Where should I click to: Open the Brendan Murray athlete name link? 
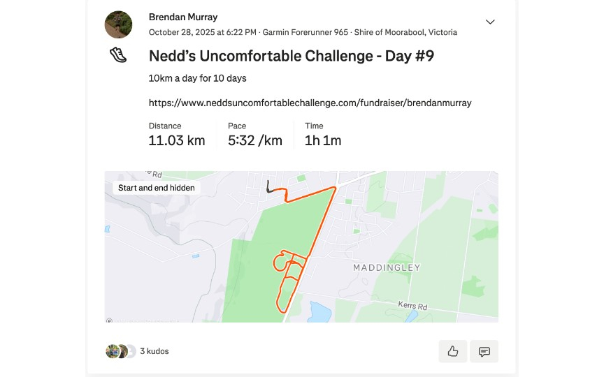point(183,17)
